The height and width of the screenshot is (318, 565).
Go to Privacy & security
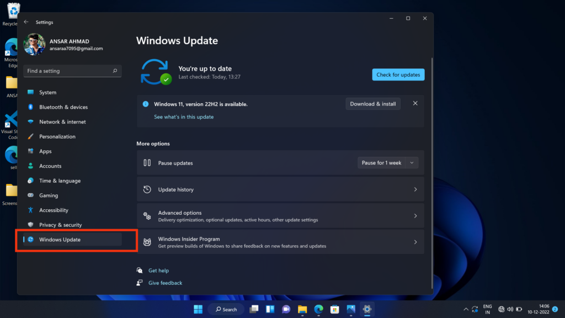click(72, 225)
